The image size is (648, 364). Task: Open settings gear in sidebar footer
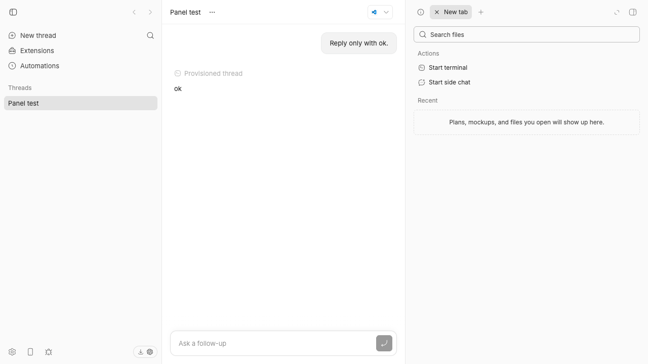point(12,352)
